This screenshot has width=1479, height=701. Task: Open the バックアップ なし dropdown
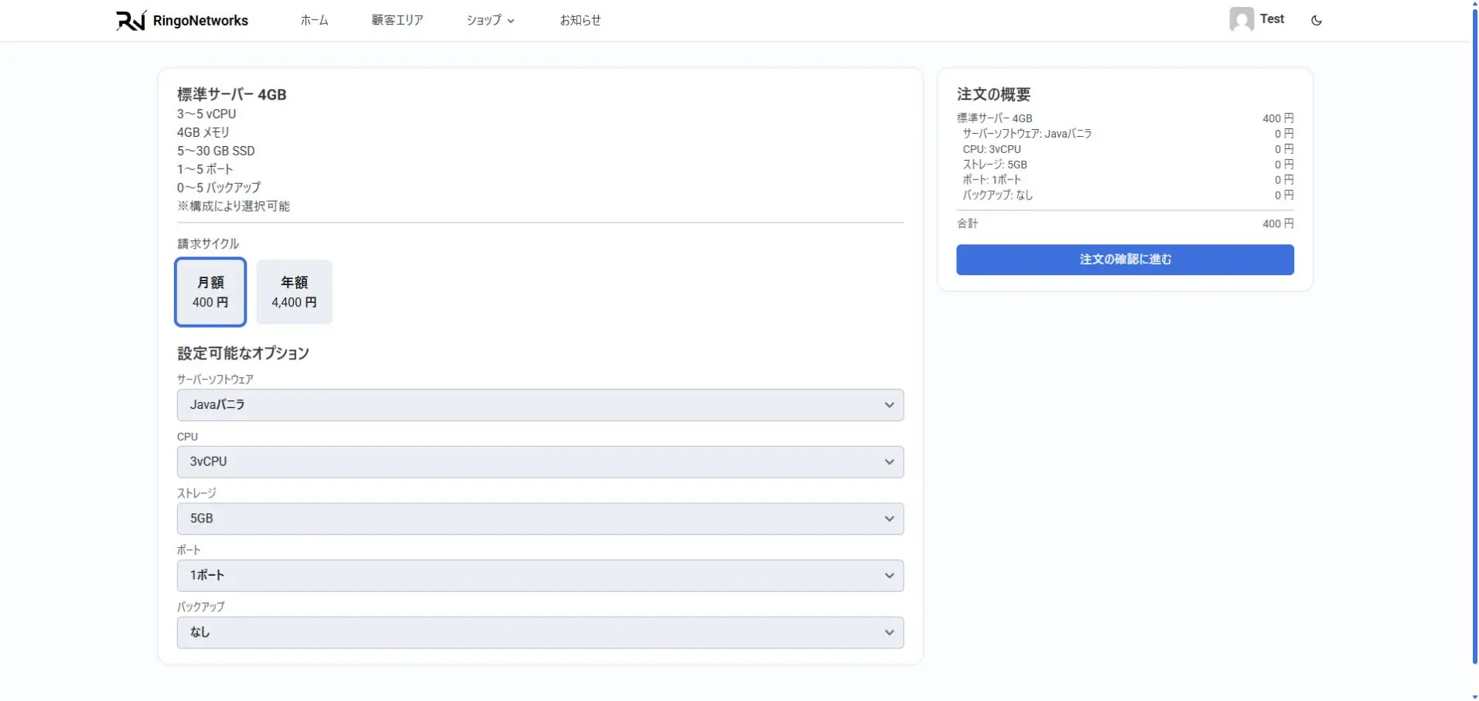540,632
